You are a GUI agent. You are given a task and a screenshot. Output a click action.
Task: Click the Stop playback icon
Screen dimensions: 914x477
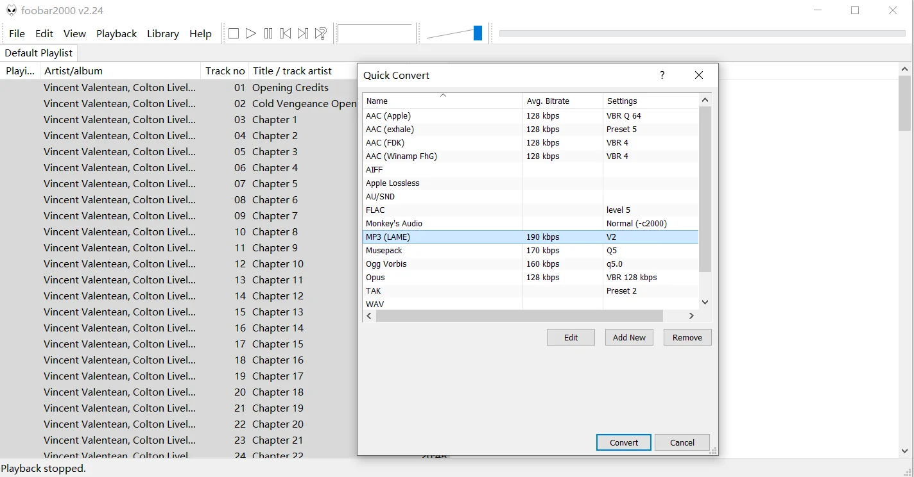pyautogui.click(x=234, y=33)
